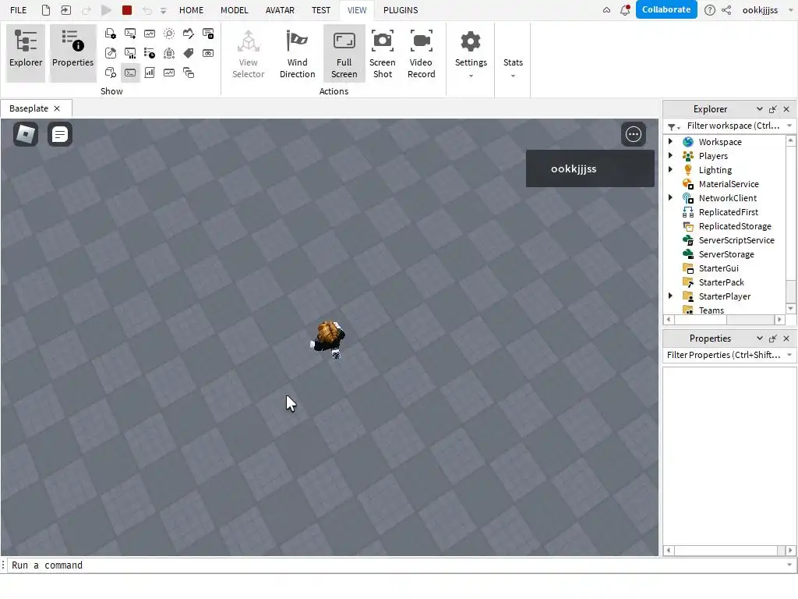Open the Asset Manager gear-document icon

point(110,34)
